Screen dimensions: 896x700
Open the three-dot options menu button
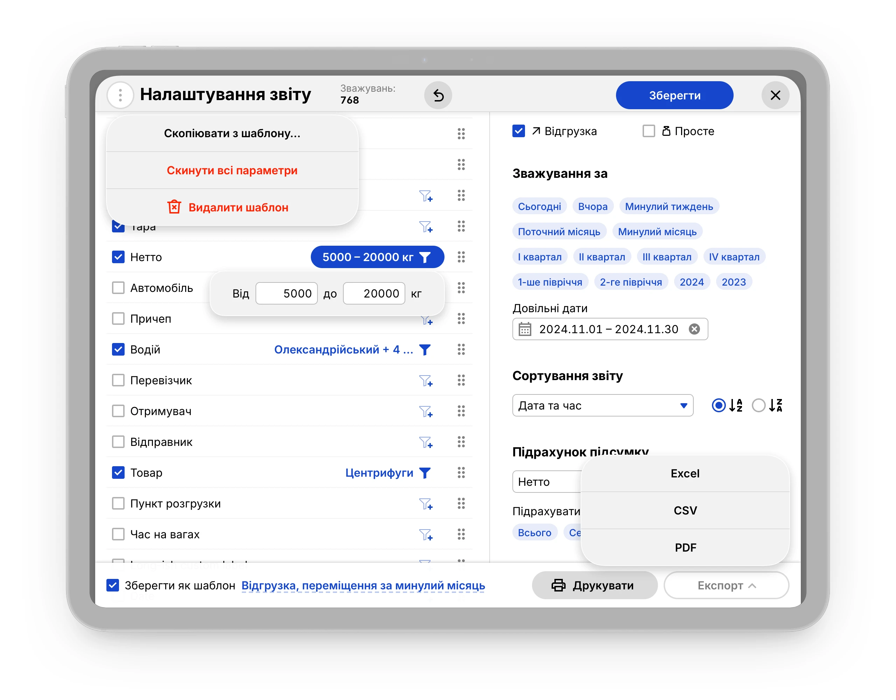(x=120, y=95)
